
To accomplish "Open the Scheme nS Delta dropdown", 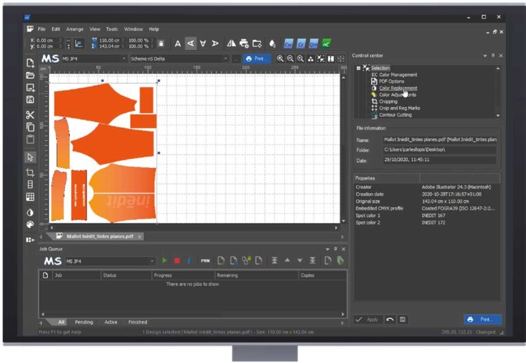I will tap(179, 59).
